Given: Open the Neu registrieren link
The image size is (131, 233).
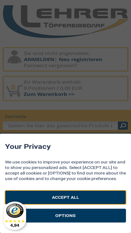Looking at the screenshot, I should pos(80,59).
